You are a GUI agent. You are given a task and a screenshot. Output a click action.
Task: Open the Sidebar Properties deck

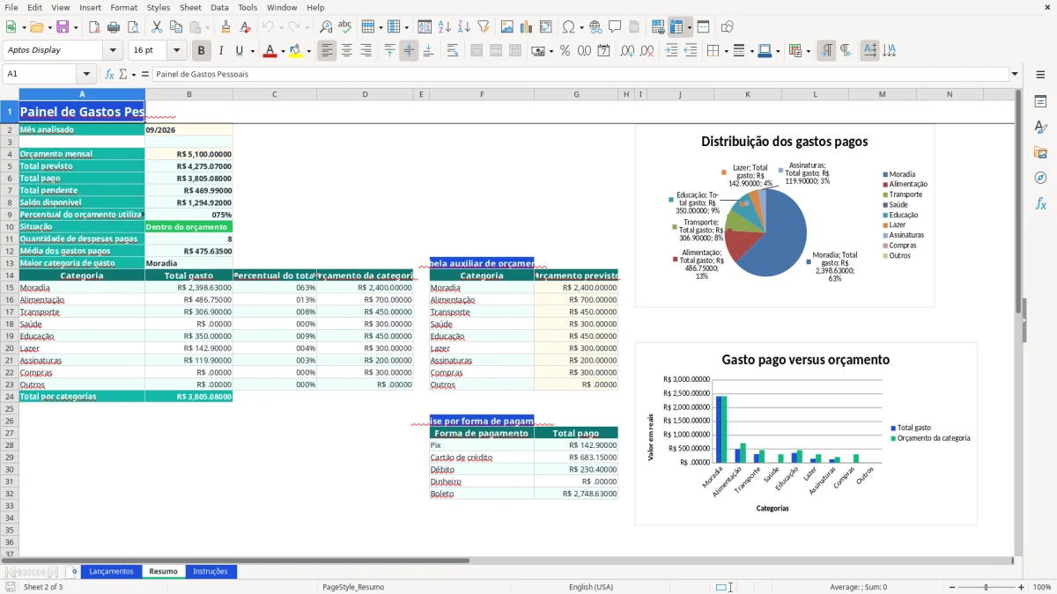(x=1040, y=102)
